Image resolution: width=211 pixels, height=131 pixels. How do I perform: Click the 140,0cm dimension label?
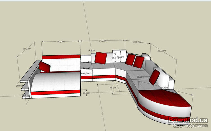coord(61,42)
